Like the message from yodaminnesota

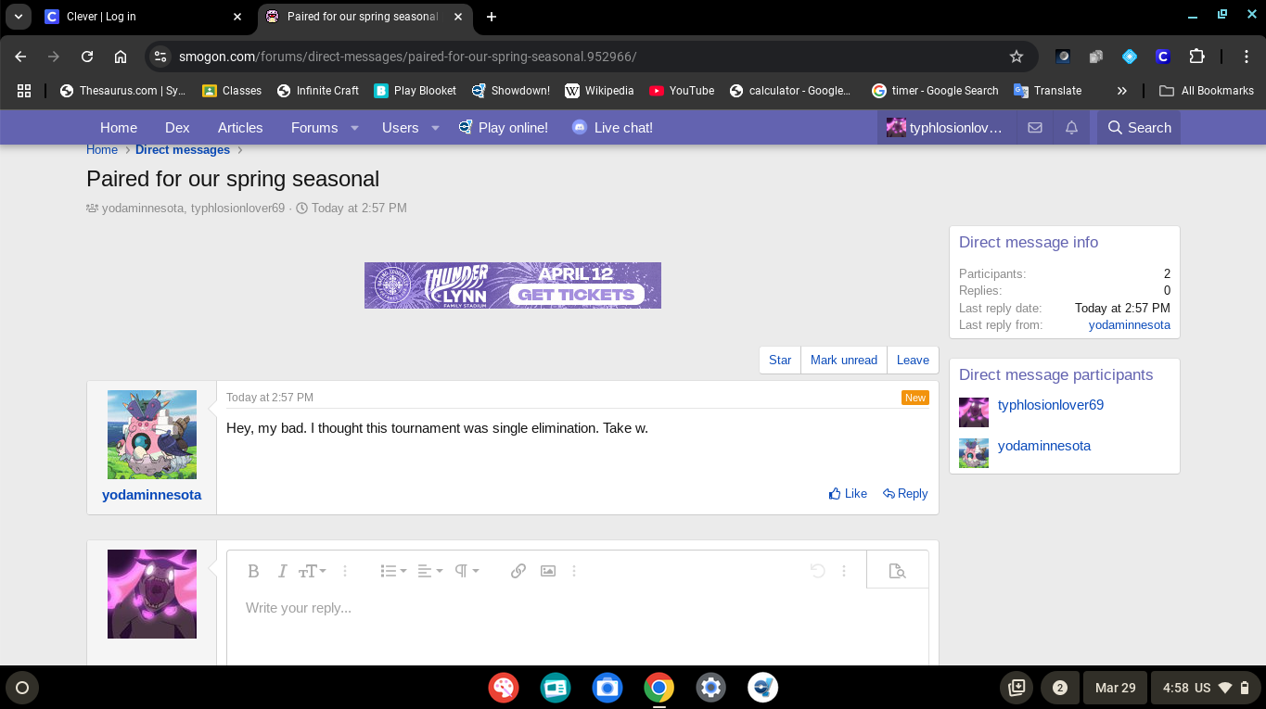point(848,494)
